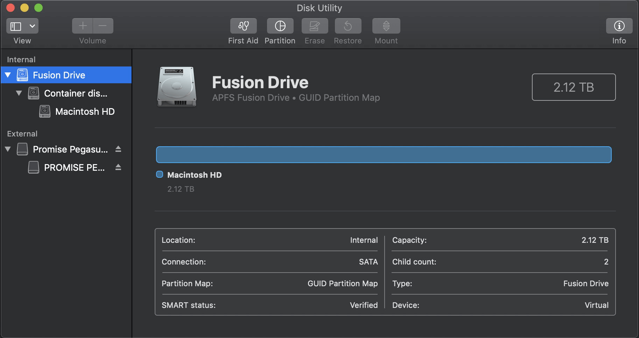Select the Erase tool in the toolbar

[314, 26]
